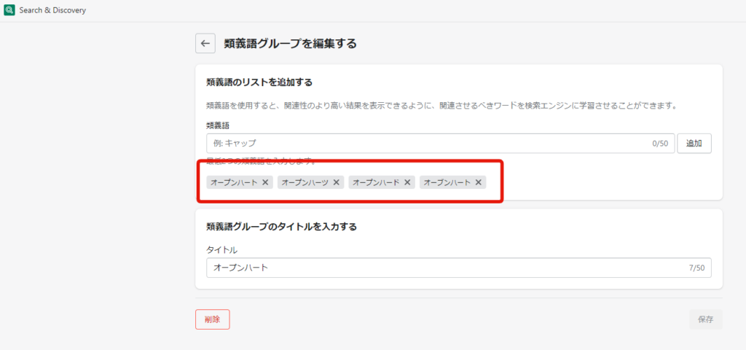Click into the タイトル text field
The height and width of the screenshot is (350, 746).
coord(444,268)
